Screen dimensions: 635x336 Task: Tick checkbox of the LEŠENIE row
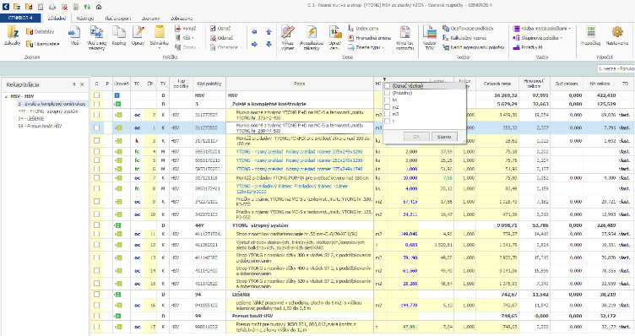pyautogui.click(x=96, y=295)
